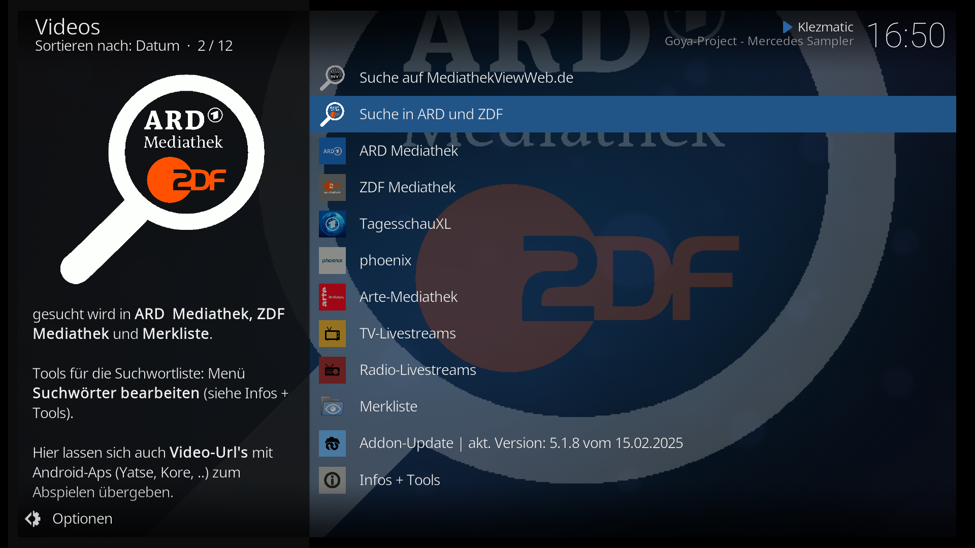This screenshot has width=975, height=548.
Task: Click the ARD und ZDF search icon
Action: coord(332,114)
